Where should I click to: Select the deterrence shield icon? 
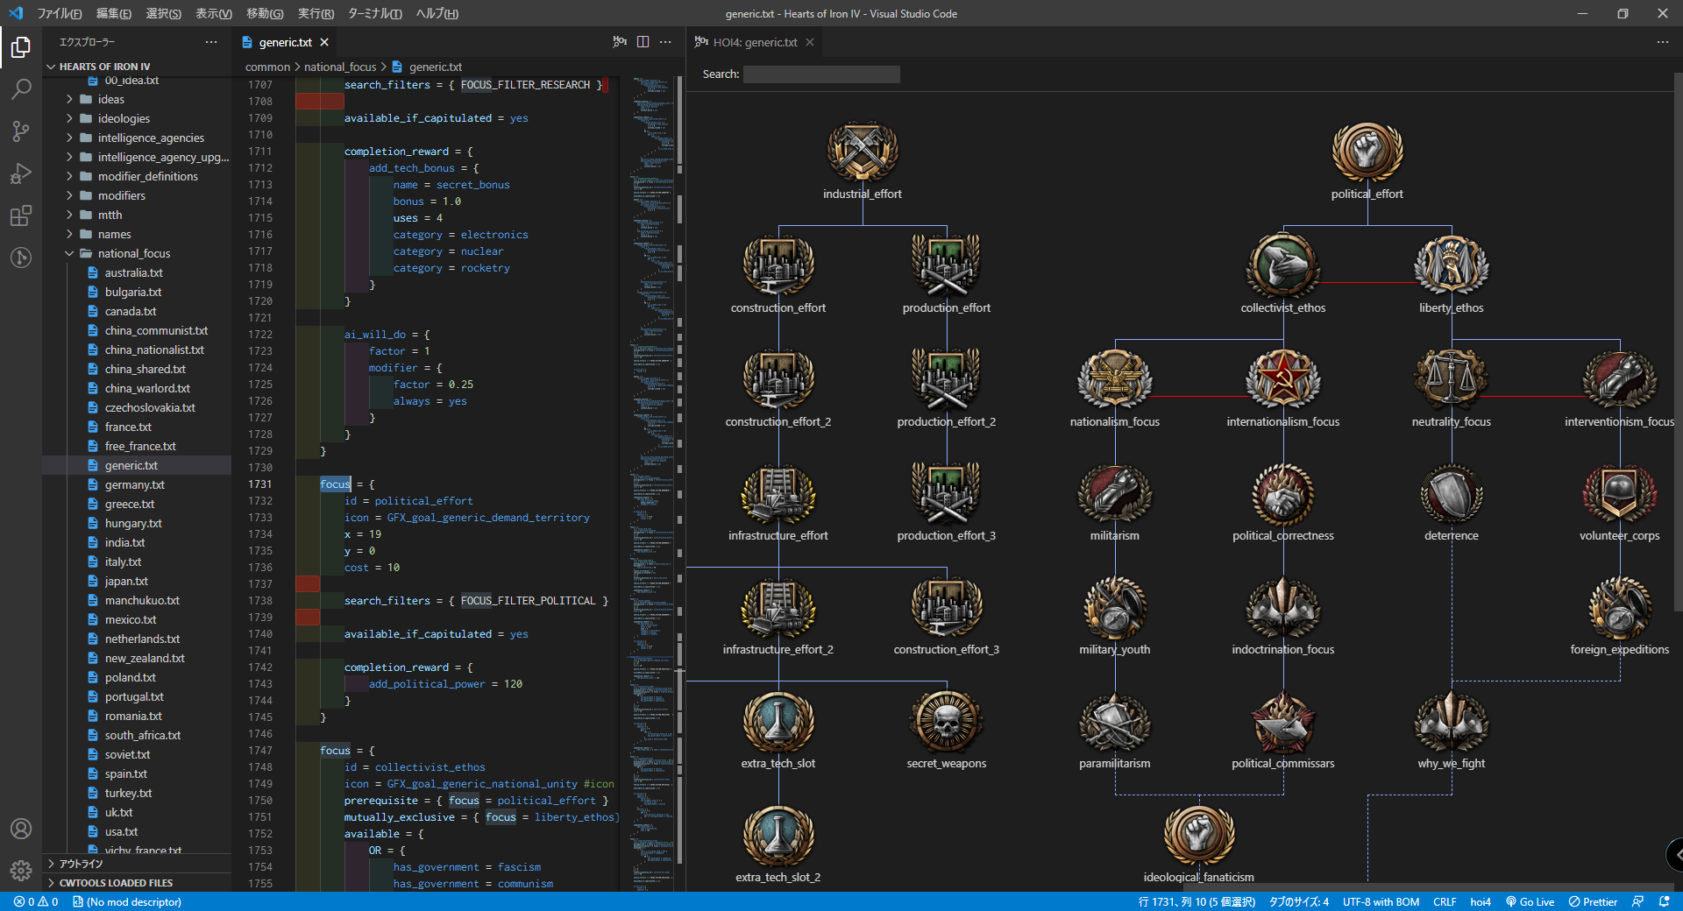(x=1452, y=493)
